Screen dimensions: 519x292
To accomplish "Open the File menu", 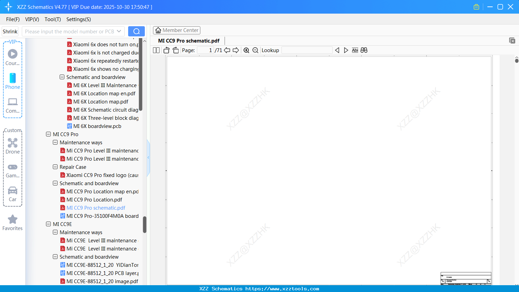I will point(13,19).
